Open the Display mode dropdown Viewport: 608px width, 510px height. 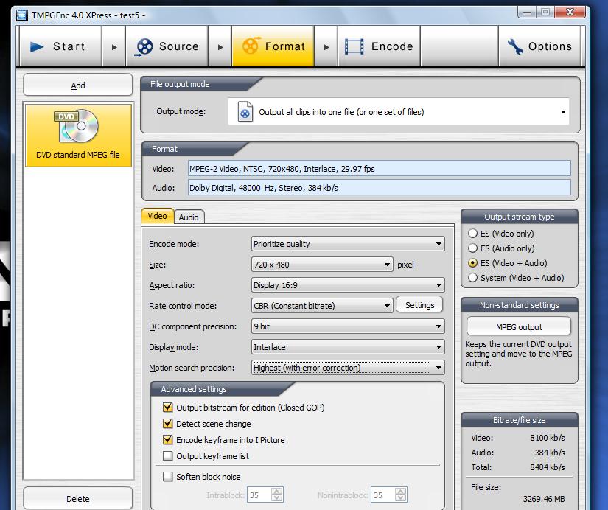coord(347,347)
